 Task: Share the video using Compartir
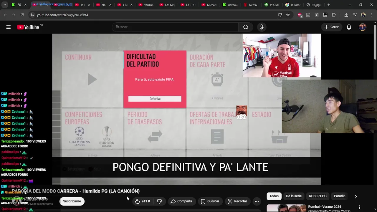[x=181, y=201]
